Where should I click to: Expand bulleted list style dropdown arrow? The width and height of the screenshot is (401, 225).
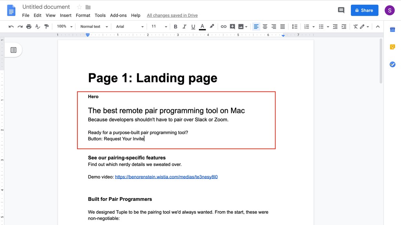click(x=328, y=27)
